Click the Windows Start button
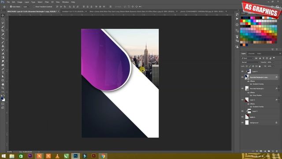Screen dimensions: 282x159 point(4,156)
